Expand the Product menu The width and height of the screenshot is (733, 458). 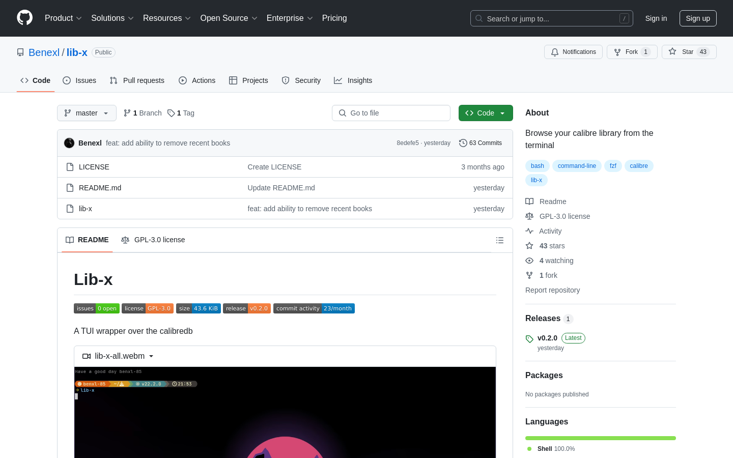pos(63,18)
